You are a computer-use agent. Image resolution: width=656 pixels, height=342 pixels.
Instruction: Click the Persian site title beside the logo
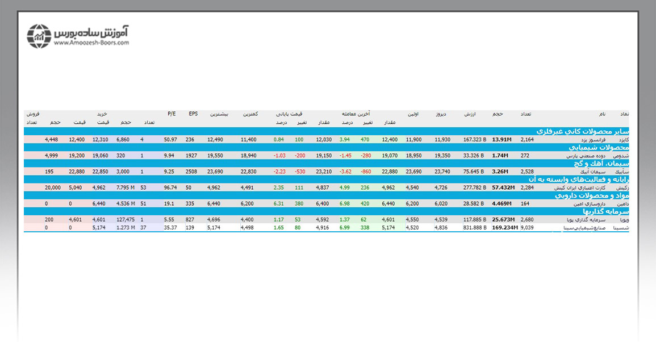91,31
